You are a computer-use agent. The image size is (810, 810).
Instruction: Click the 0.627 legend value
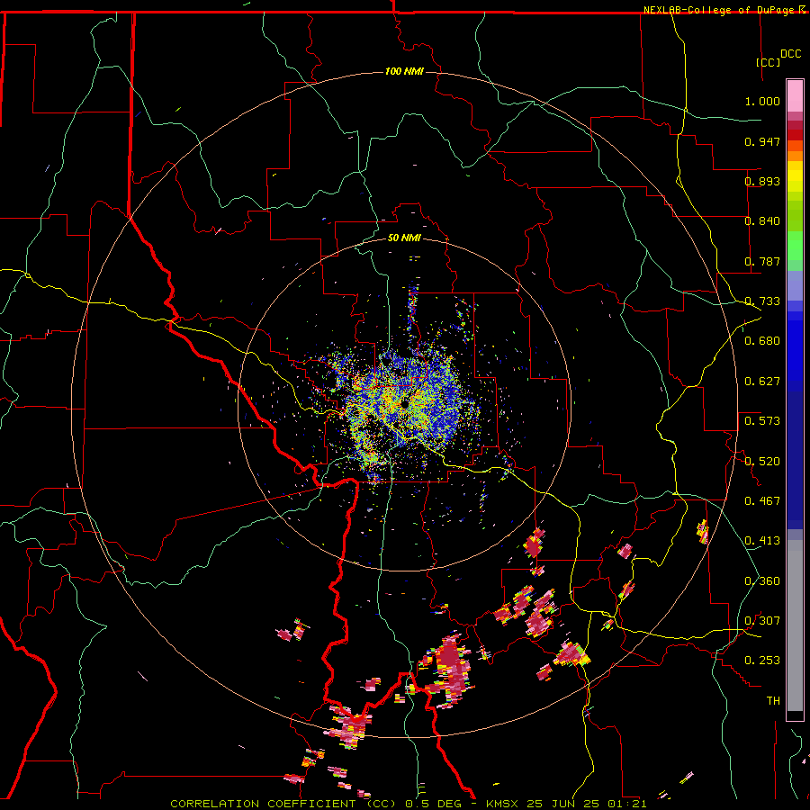762,382
